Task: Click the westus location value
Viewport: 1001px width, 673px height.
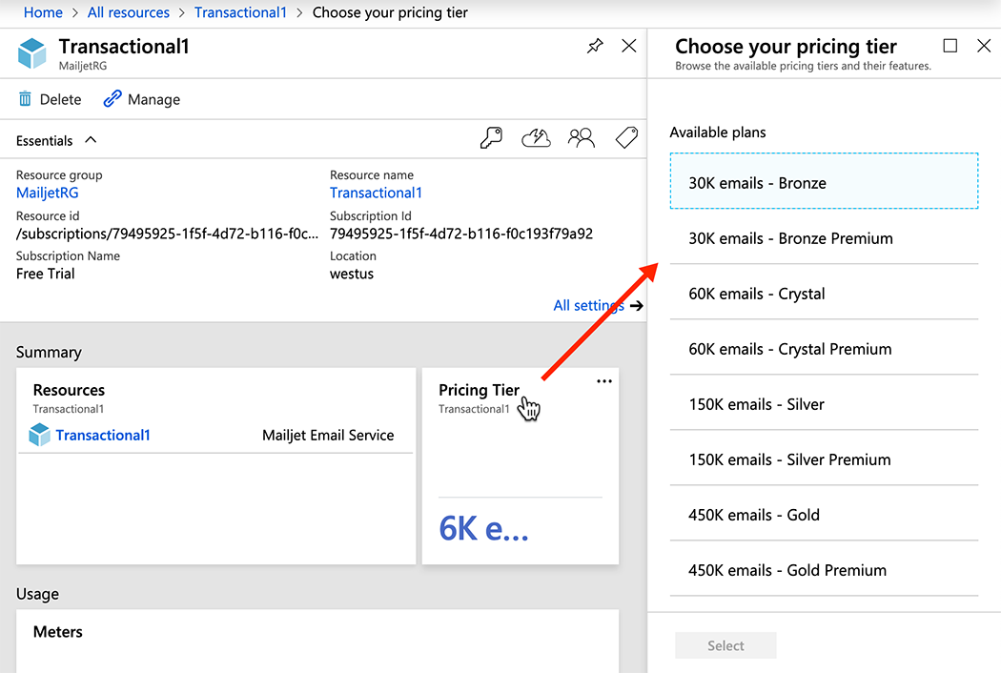Action: (x=352, y=274)
